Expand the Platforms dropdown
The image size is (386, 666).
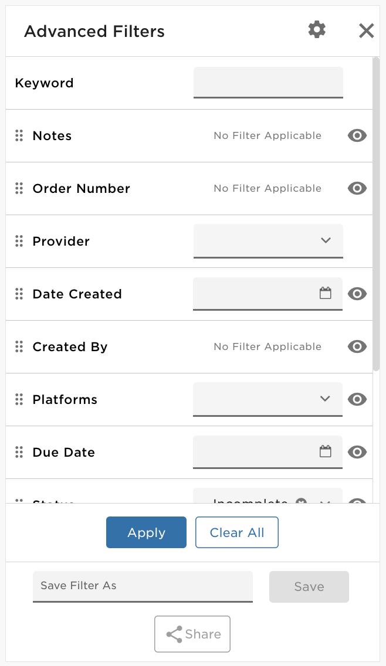(x=268, y=399)
